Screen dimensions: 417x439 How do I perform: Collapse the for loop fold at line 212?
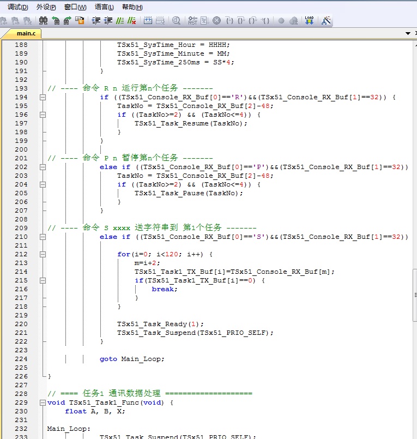43,254
